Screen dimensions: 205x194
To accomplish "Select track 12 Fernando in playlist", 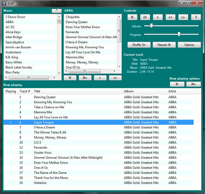I will point(99,148).
